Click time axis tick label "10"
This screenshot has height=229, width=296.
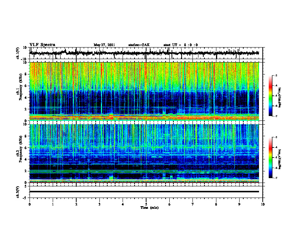click(263, 204)
